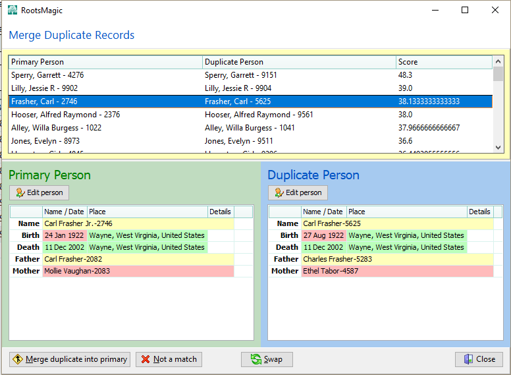Click Edit person under Primary Person
This screenshot has width=511, height=375.
point(39,192)
